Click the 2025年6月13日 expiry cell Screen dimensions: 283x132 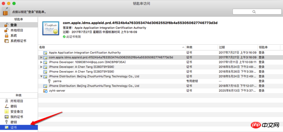coord(237,91)
